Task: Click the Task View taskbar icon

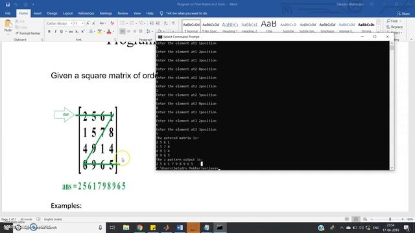Action: pyautogui.click(x=112, y=227)
